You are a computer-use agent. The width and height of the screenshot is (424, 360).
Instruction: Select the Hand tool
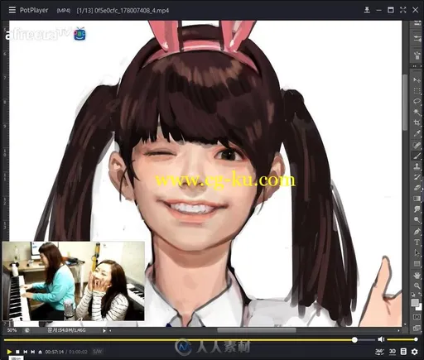[x=417, y=275]
